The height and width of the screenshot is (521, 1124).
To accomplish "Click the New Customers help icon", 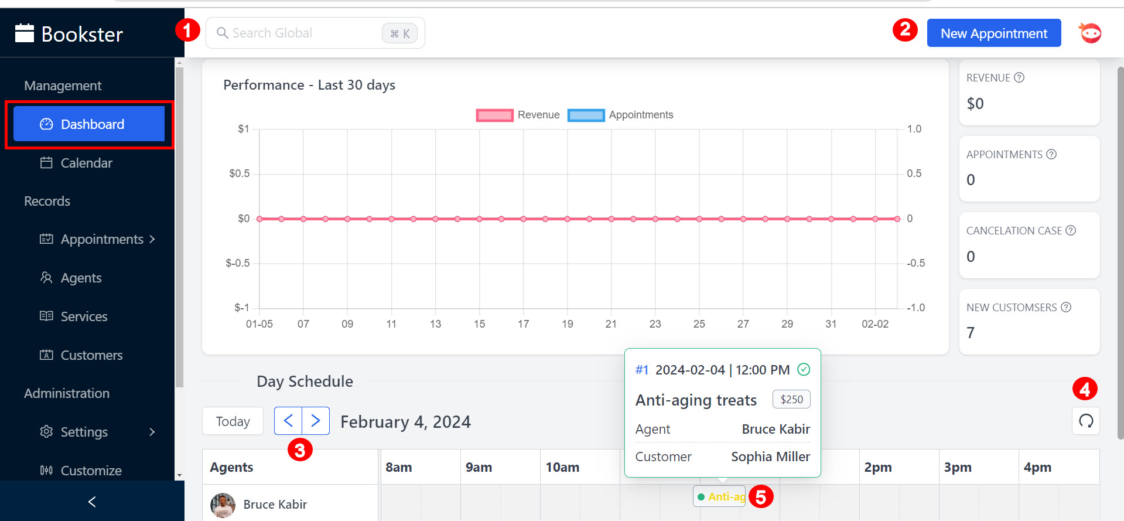I will pyautogui.click(x=1066, y=307).
